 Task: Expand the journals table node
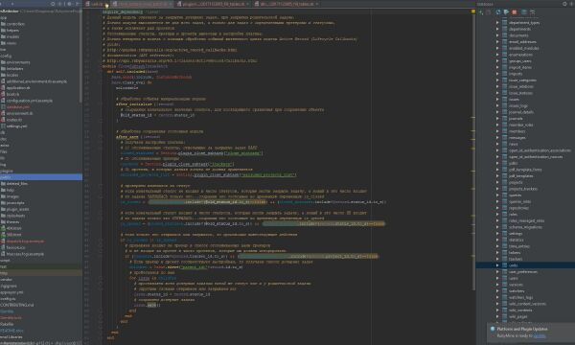click(497, 119)
